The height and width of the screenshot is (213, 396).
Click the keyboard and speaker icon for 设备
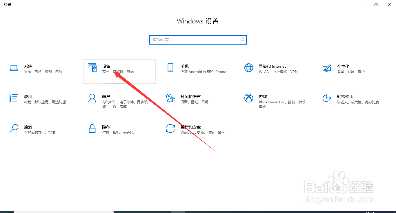(x=92, y=68)
